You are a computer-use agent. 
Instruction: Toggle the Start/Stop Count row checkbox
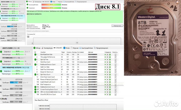coord(115,62)
